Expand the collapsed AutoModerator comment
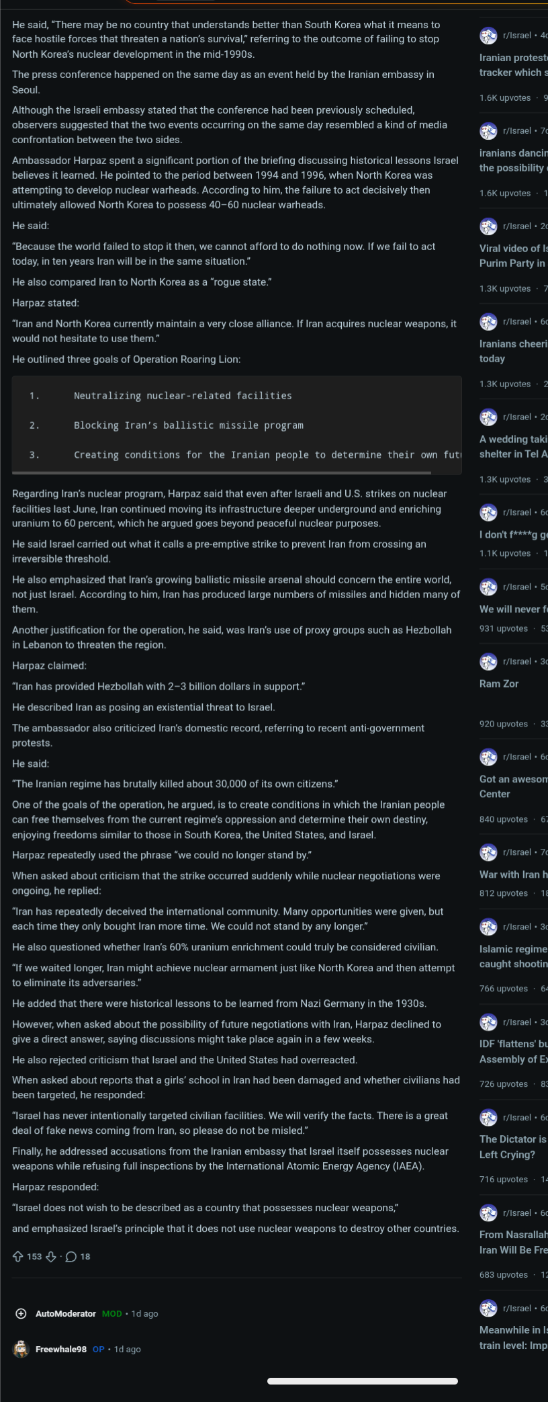 pyautogui.click(x=21, y=1313)
